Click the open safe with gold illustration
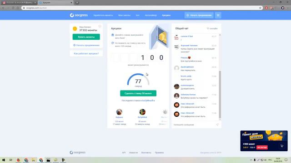 pyautogui.click(x=159, y=37)
